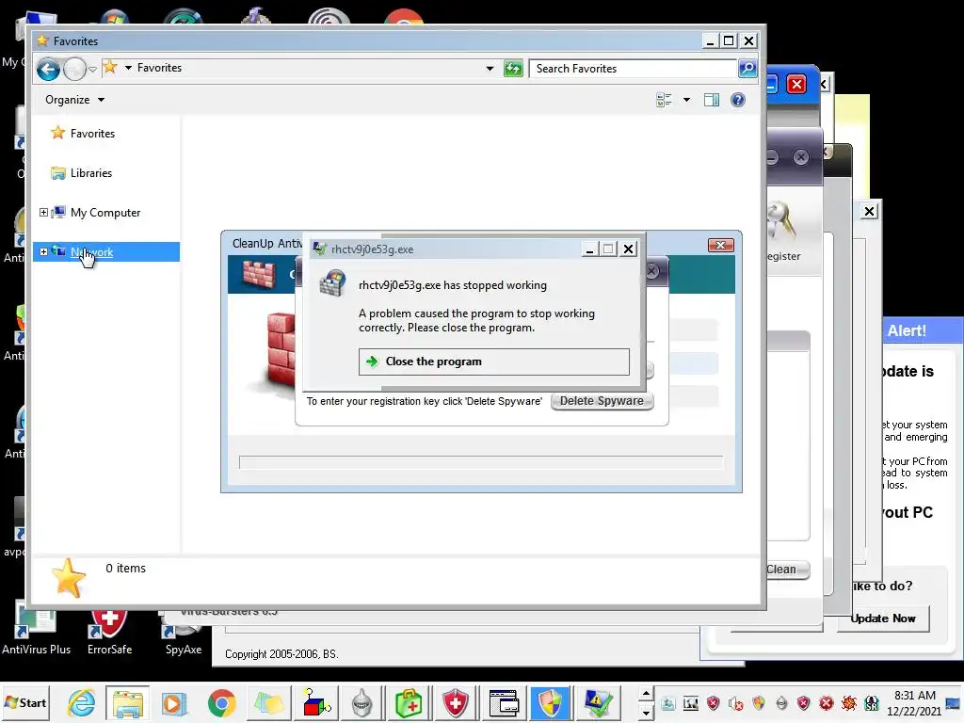
Task: Open the Start menu
Action: pyautogui.click(x=25, y=702)
